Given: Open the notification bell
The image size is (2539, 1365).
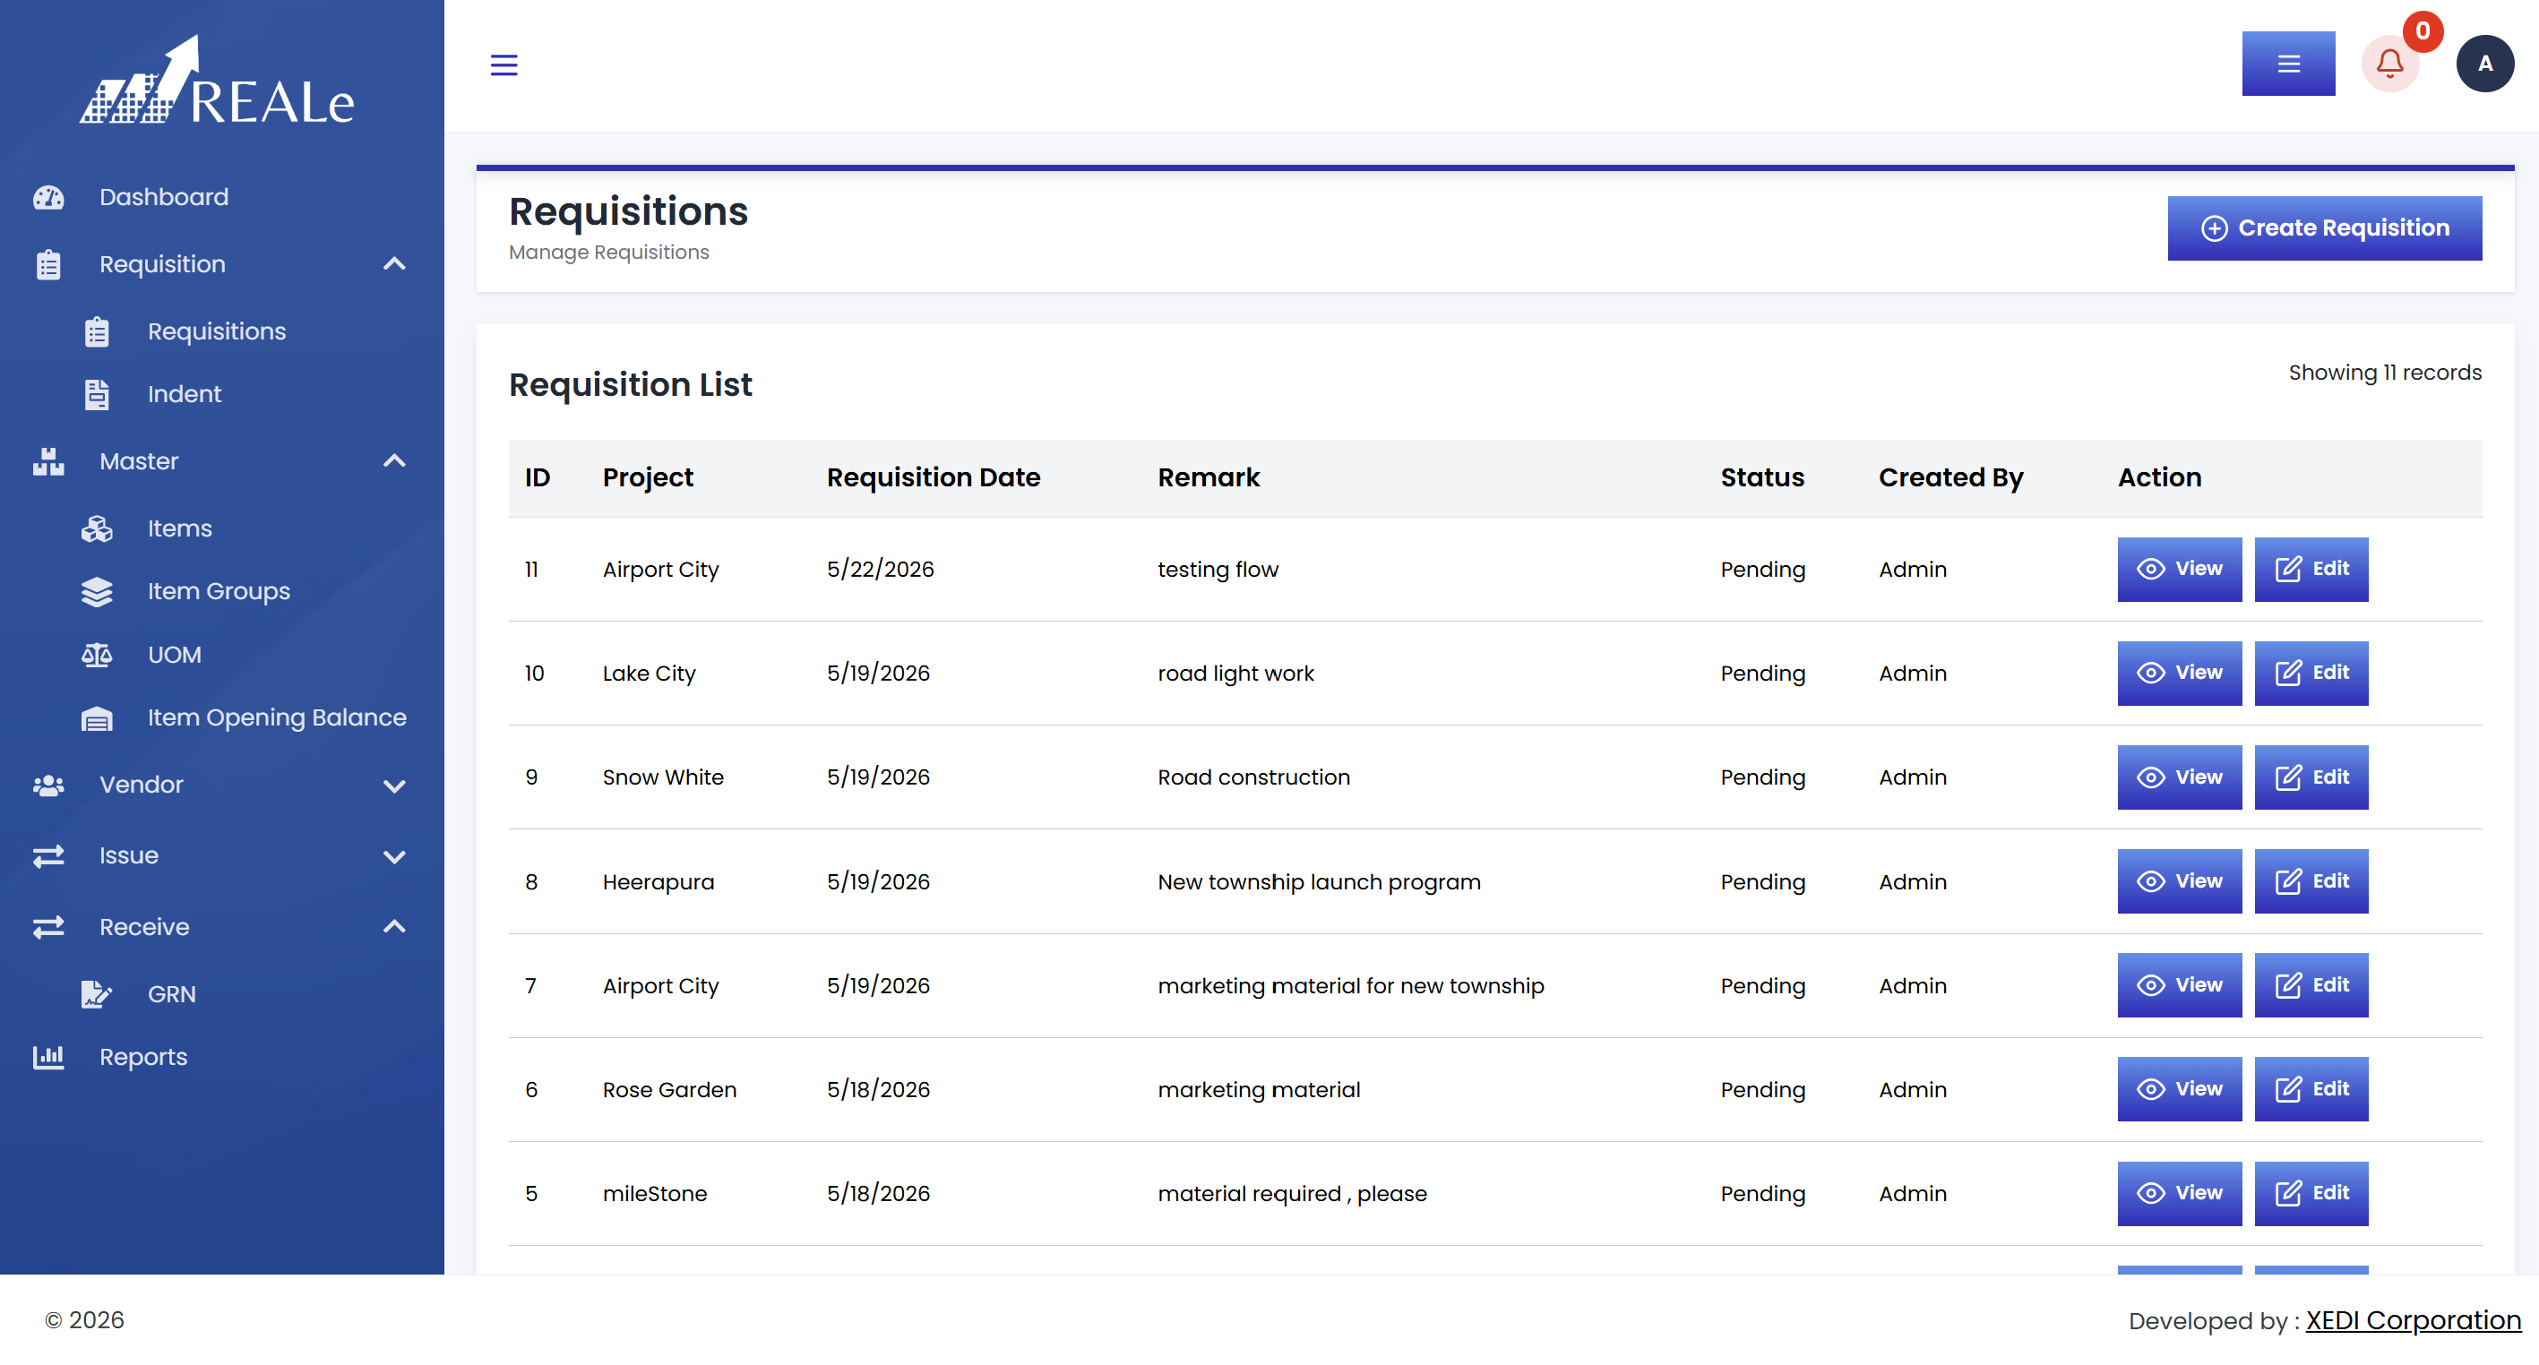Looking at the screenshot, I should click(2389, 64).
